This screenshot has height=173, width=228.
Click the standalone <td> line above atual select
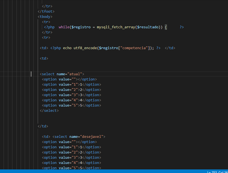tap(44, 58)
